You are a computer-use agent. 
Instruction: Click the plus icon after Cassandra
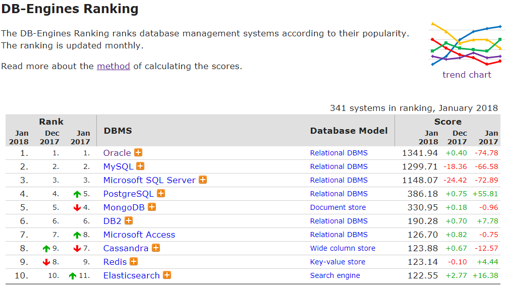coord(156,248)
